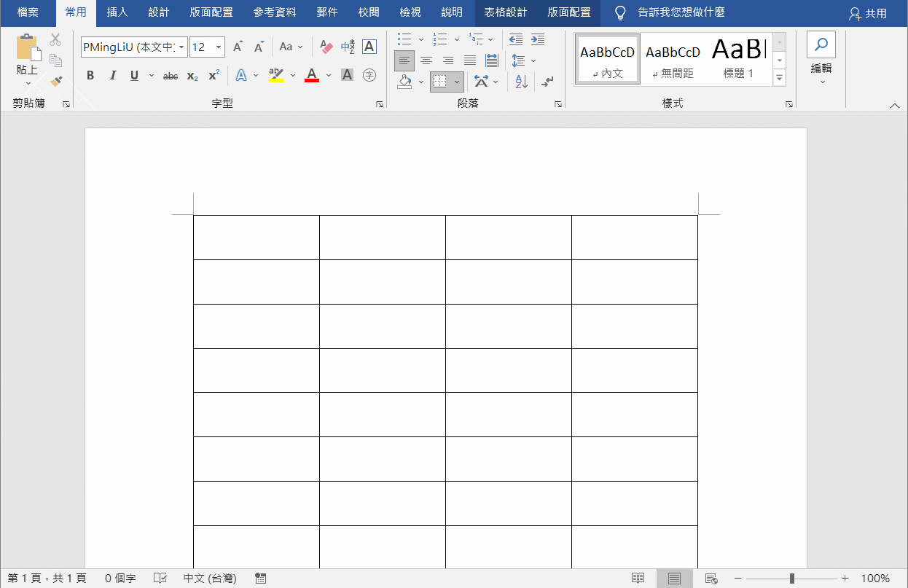Toggle underline formatting
Viewport: 908px width, 588px height.
point(134,75)
